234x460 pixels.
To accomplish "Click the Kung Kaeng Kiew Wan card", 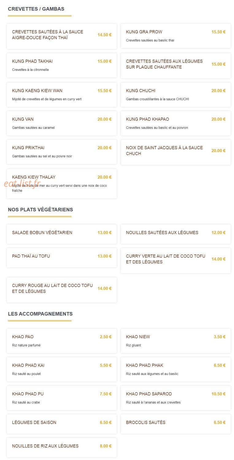I will pos(62,95).
